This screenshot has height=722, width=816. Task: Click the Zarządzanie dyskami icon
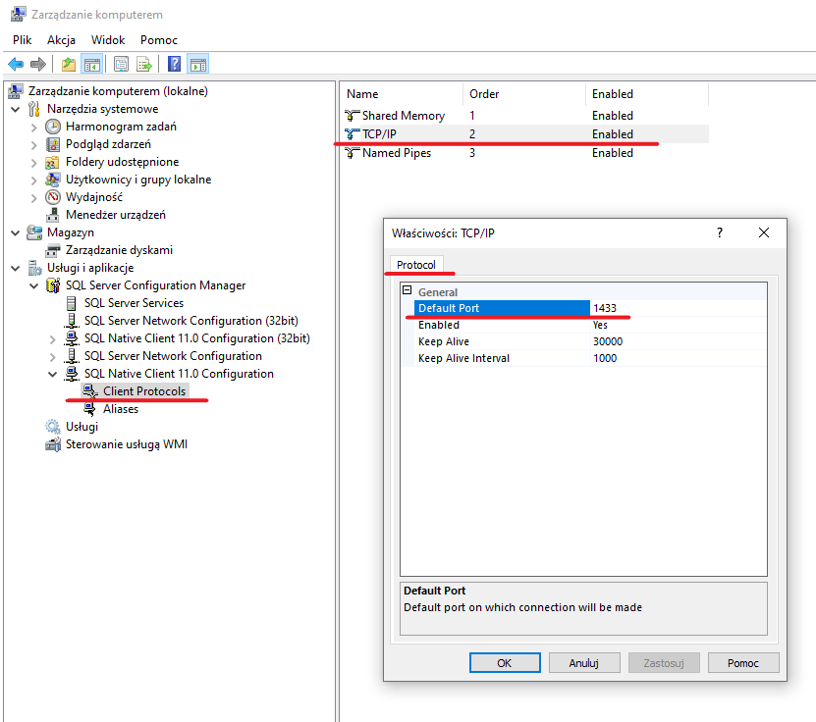pyautogui.click(x=53, y=250)
